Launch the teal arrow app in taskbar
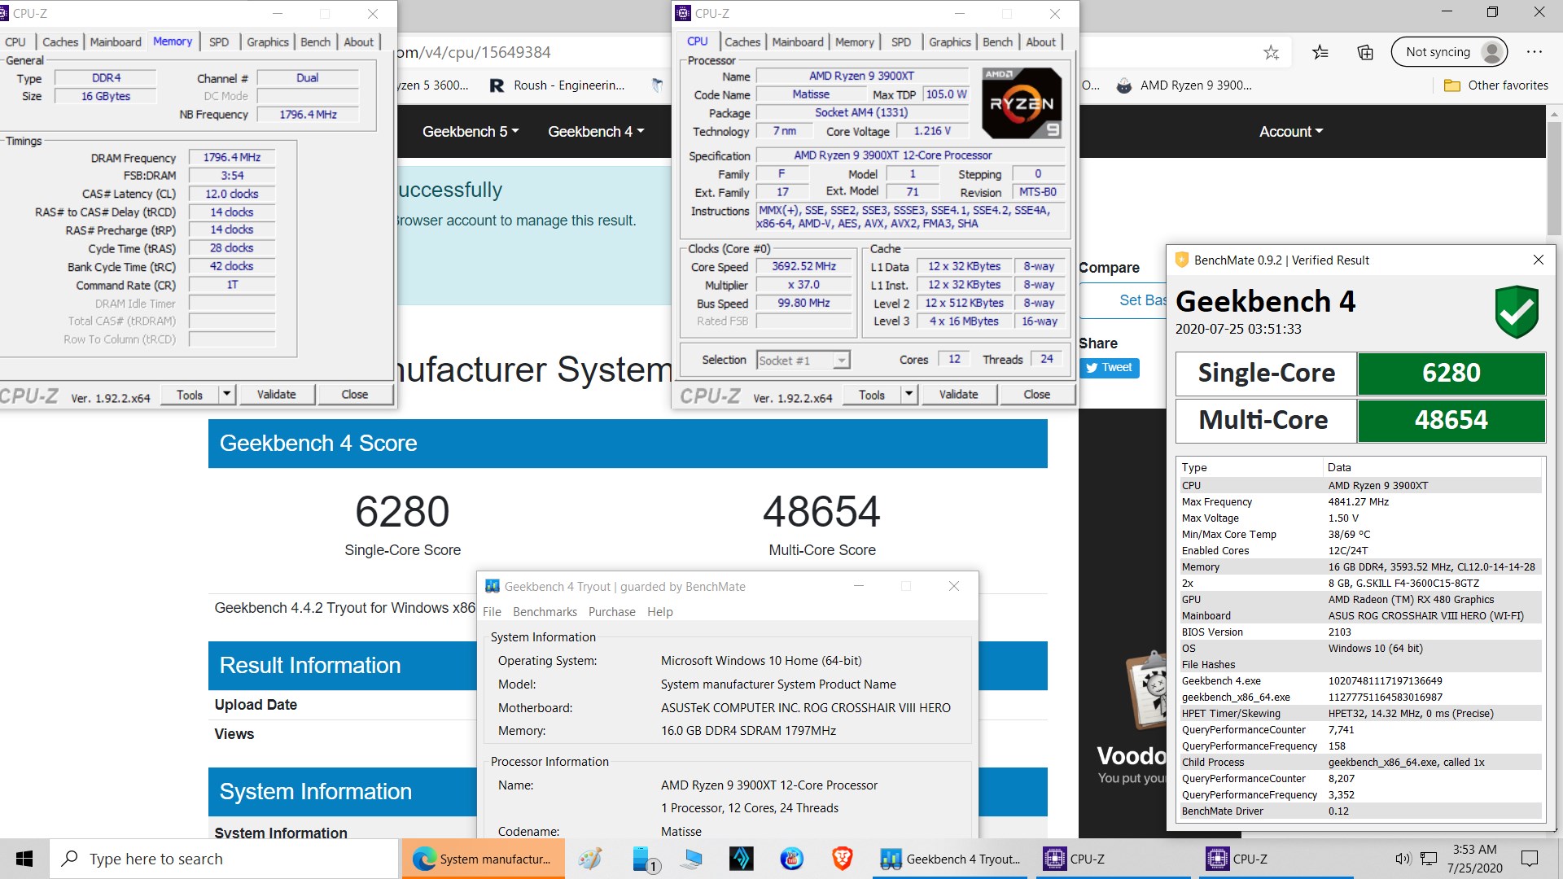Viewport: 1563px width, 879px height. tap(741, 859)
